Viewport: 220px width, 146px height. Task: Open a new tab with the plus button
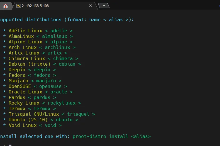(x=104, y=6)
